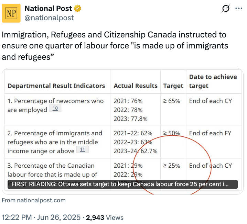The image size is (247, 224).
Task: Click the gold verified badge
Action: coord(77,9)
